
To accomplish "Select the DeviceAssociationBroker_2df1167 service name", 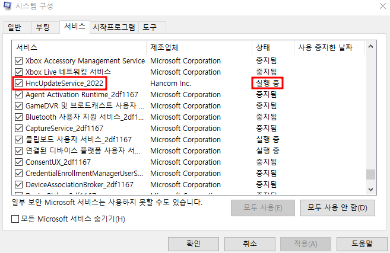I will 80,185.
